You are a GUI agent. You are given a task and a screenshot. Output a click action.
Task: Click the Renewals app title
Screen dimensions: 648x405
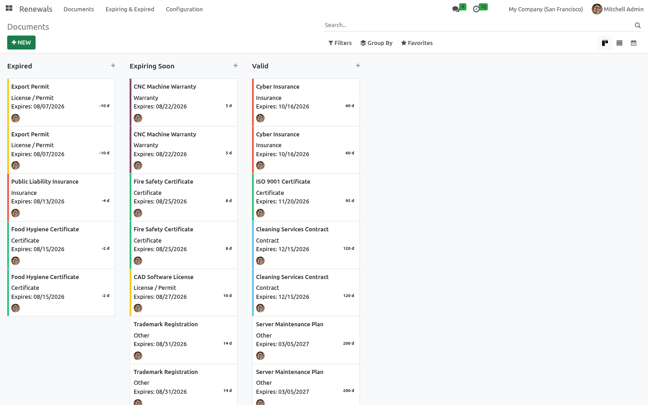36,9
